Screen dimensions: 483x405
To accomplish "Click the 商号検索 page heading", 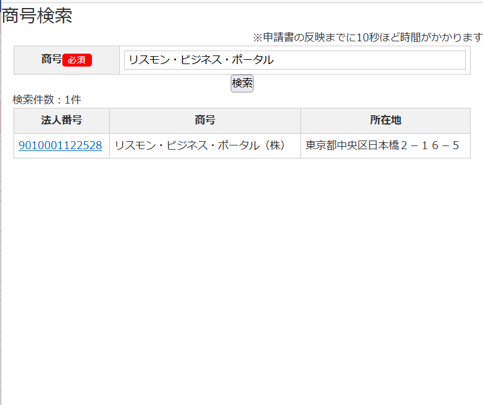I will (37, 15).
